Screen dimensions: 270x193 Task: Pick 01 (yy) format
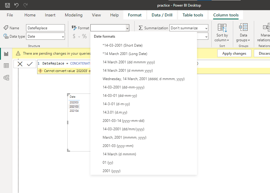click(x=144, y=163)
